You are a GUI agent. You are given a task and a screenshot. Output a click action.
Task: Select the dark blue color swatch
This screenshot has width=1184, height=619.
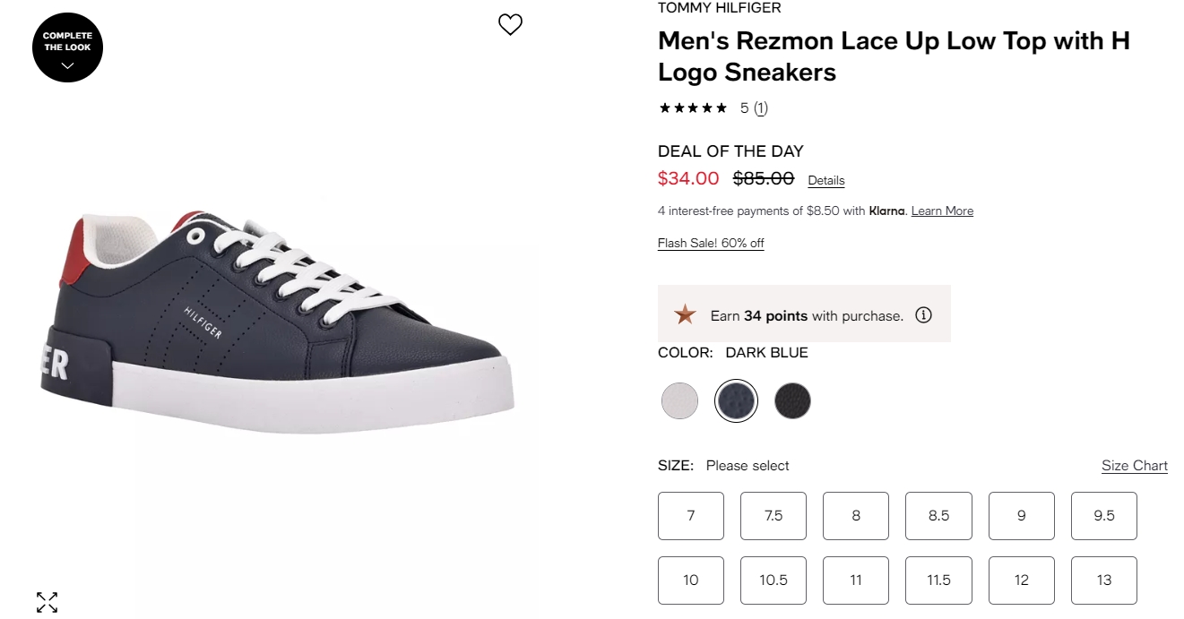point(736,400)
